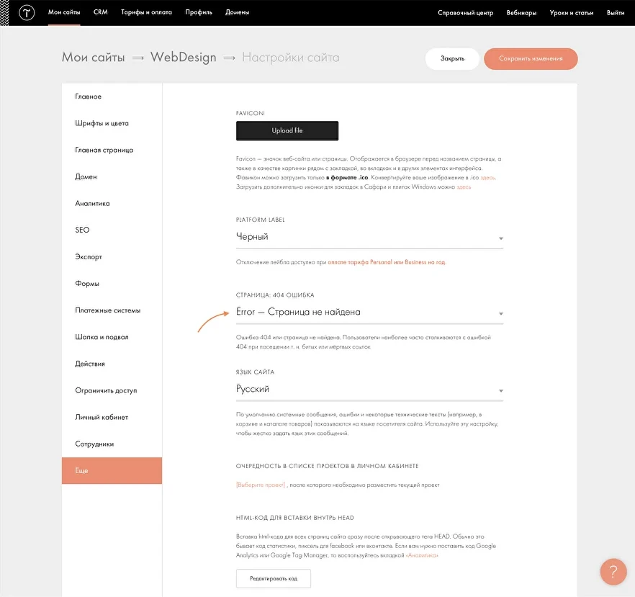
Task: Click Выйти to log out
Action: (615, 13)
